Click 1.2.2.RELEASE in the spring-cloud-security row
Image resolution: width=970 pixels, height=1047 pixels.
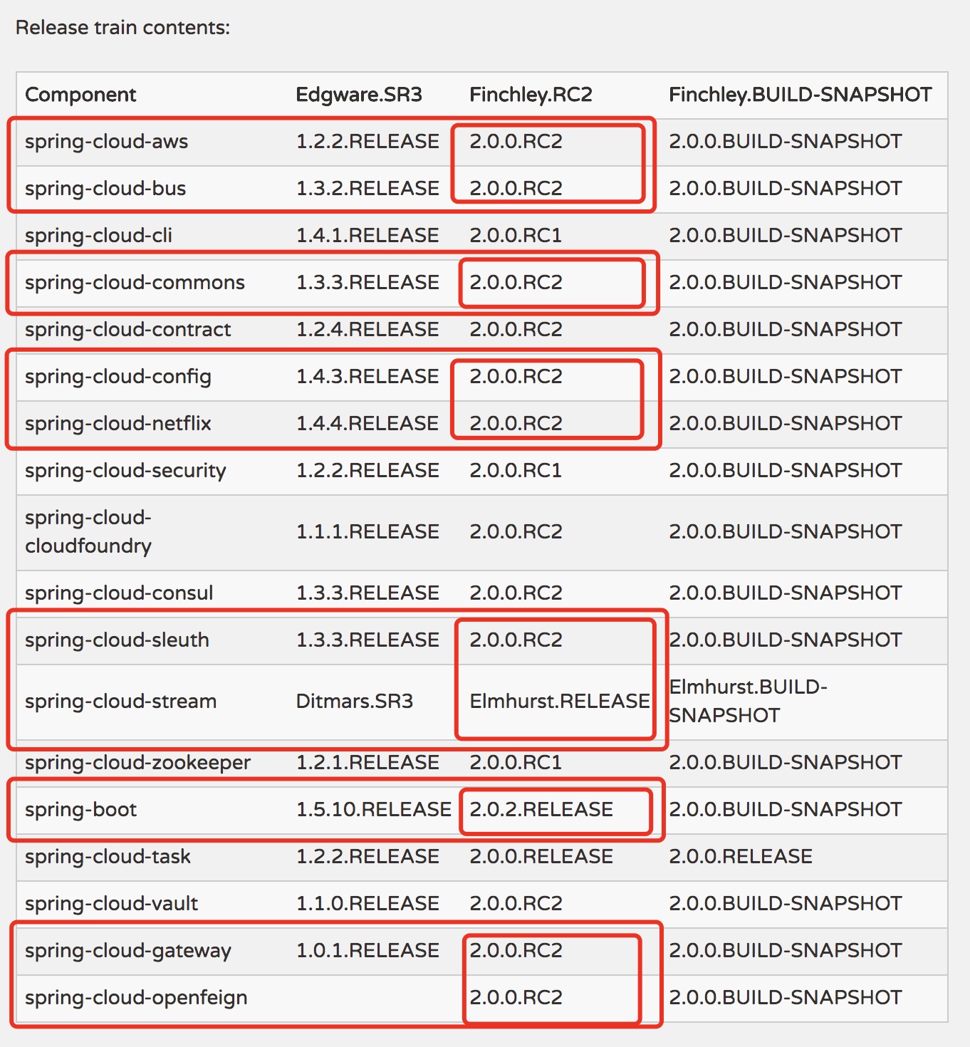(x=367, y=471)
